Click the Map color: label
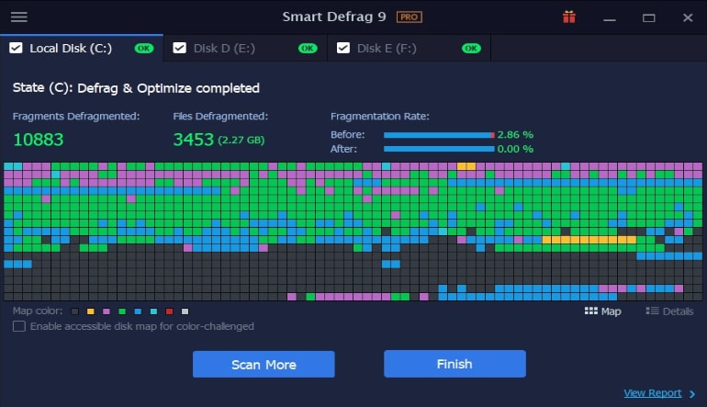 [x=38, y=311]
